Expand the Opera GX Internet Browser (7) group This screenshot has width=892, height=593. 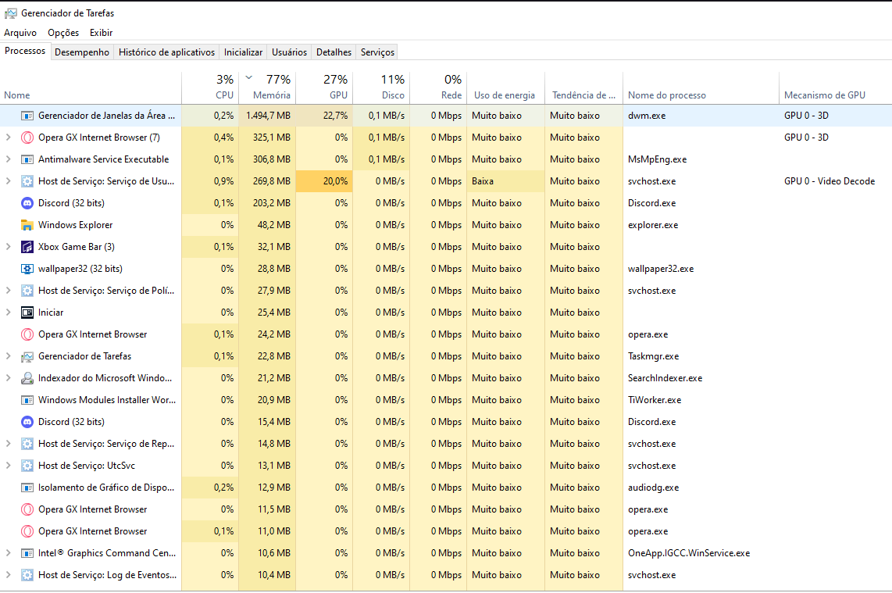8,138
